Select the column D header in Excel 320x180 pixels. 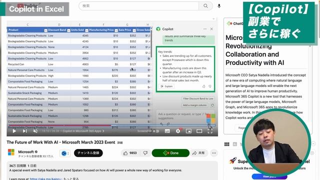tap(59, 24)
